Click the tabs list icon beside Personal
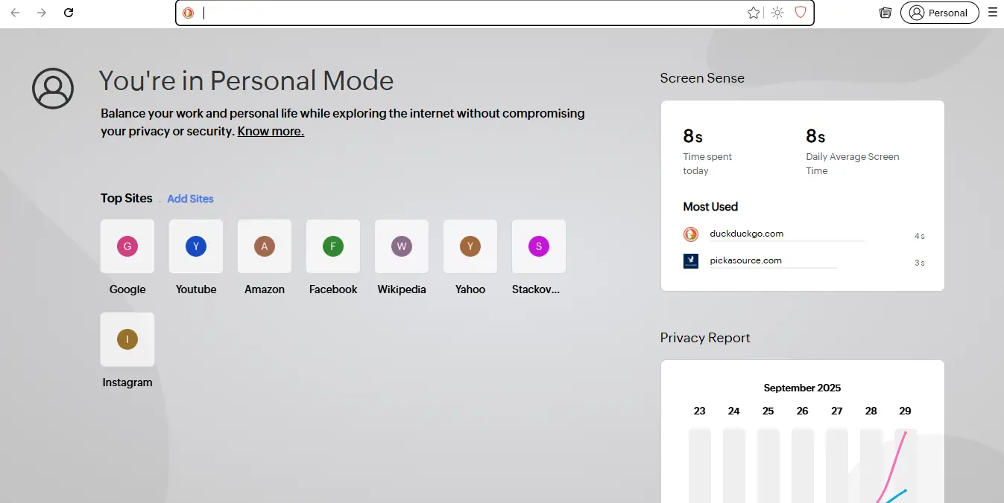This screenshot has width=1004, height=503. coord(885,13)
